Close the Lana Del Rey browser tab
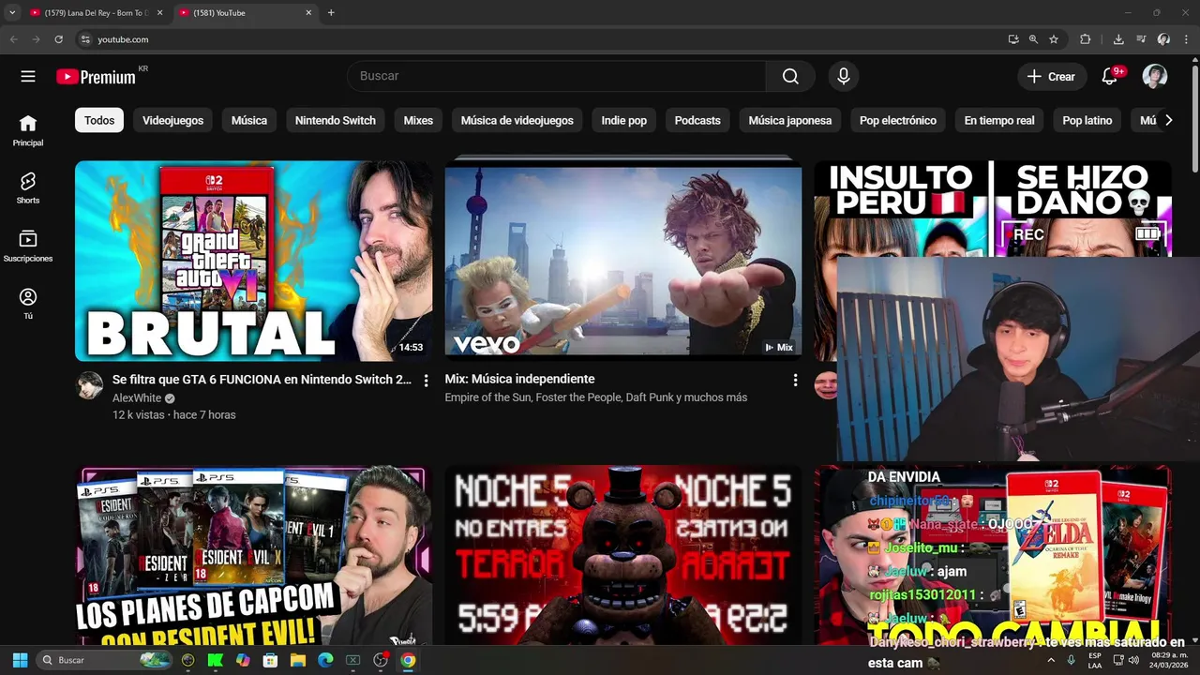The image size is (1200, 675). pos(160,13)
